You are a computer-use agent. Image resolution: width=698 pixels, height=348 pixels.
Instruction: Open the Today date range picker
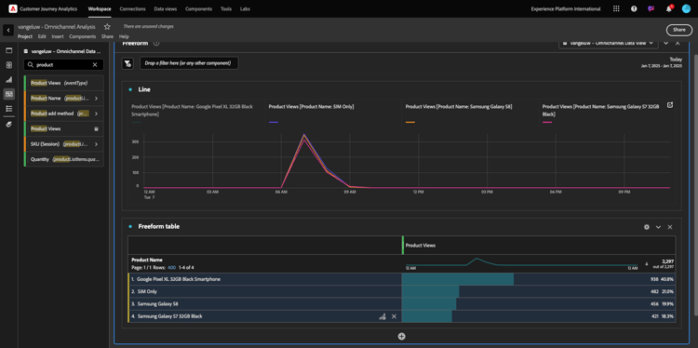(x=661, y=62)
